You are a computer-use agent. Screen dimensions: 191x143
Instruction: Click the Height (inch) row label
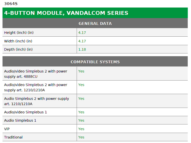click(18, 33)
